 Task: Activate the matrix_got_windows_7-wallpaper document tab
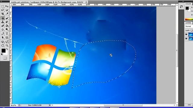click(48, 2)
